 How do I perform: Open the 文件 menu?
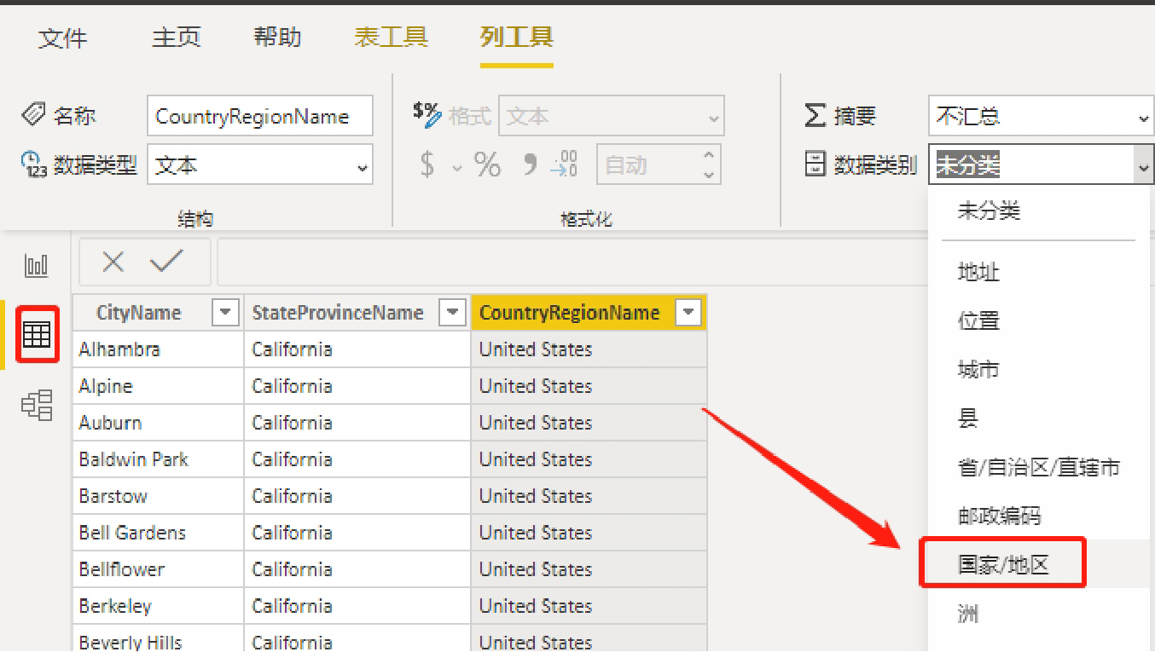pyautogui.click(x=62, y=38)
